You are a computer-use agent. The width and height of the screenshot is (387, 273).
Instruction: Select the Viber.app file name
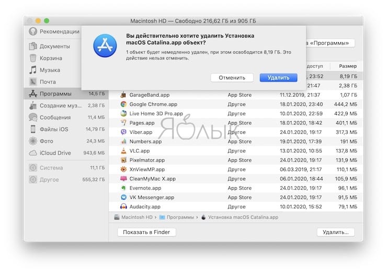(x=141, y=132)
